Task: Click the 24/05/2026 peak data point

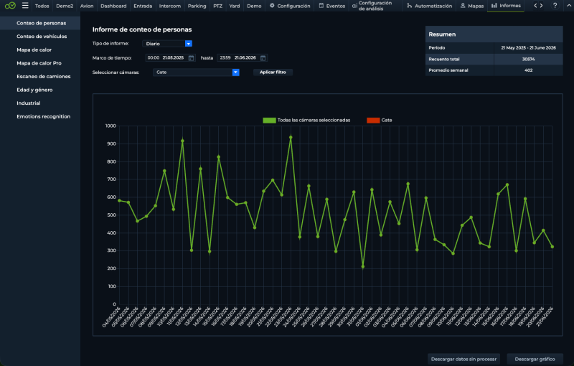Action: [291, 138]
